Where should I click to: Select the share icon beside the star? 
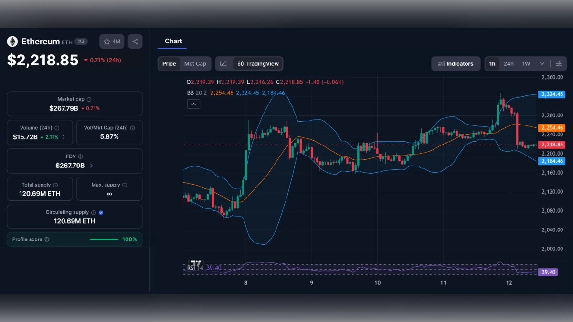(x=135, y=42)
